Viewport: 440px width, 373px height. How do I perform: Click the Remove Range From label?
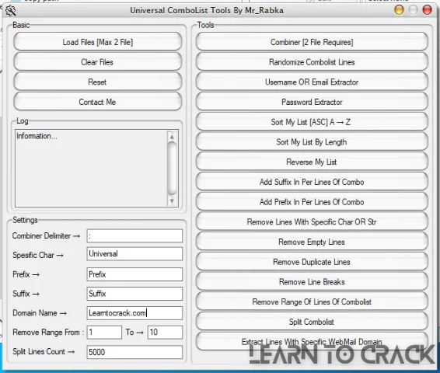pos(48,333)
